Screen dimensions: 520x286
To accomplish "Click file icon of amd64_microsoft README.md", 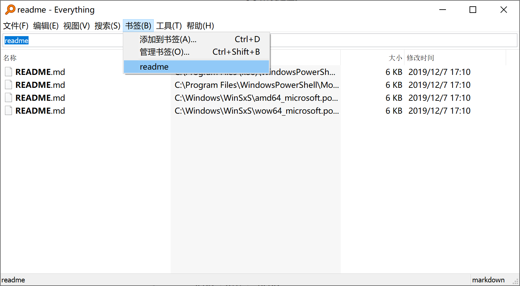I will [x=9, y=98].
